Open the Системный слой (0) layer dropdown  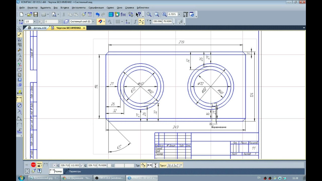pyautogui.click(x=93, y=22)
